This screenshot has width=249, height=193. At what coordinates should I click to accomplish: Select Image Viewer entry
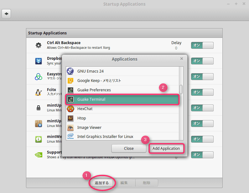[122, 128]
